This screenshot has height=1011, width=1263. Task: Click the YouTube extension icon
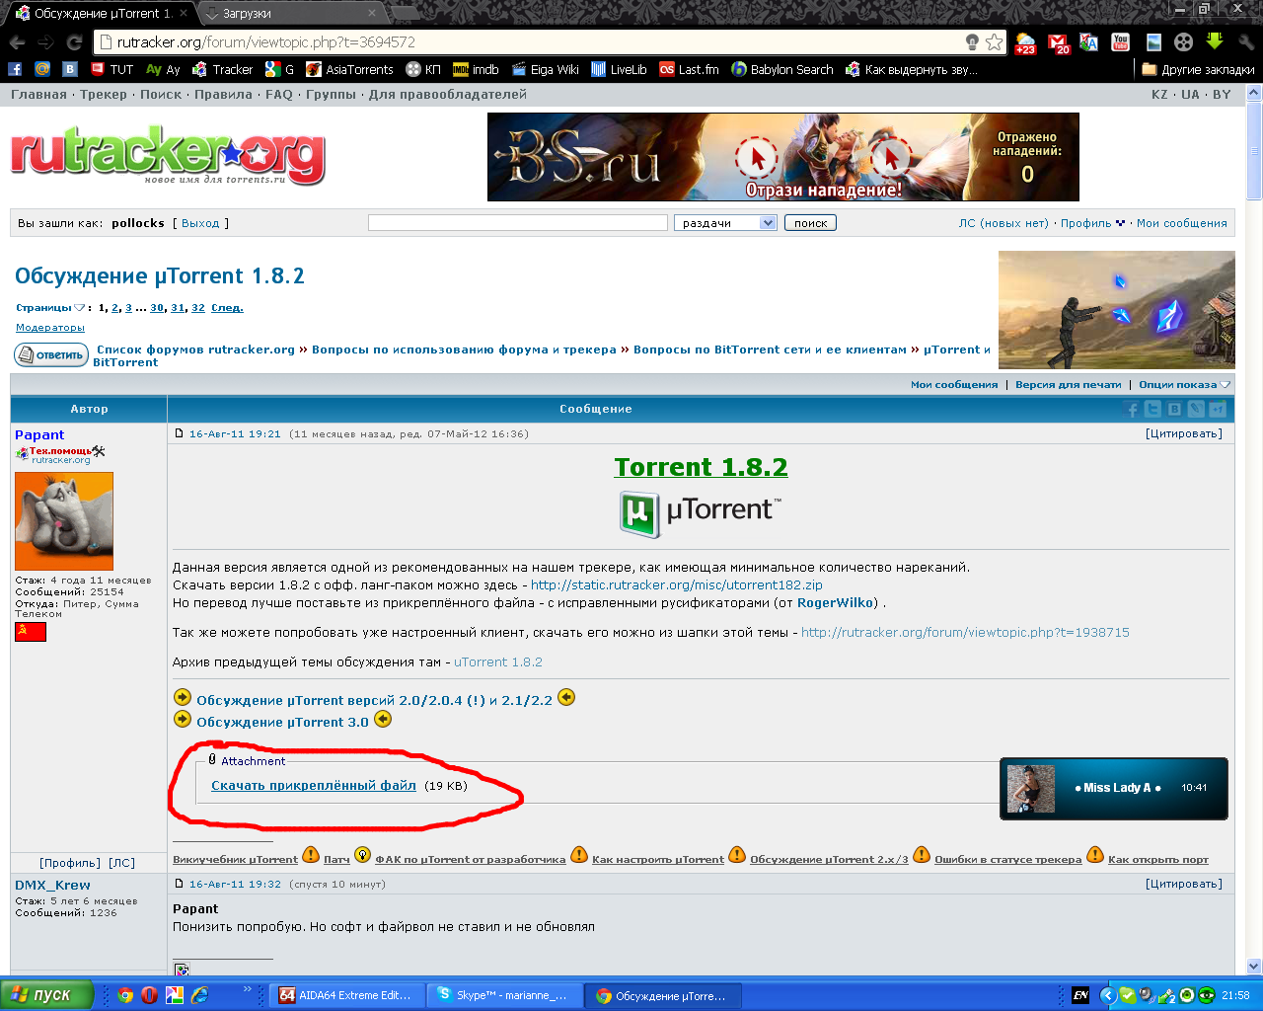[1120, 42]
